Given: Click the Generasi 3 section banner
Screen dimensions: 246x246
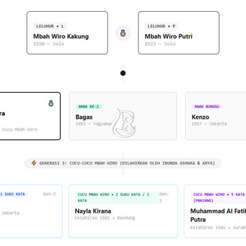Looking at the screenshot, I should (x=123, y=163).
